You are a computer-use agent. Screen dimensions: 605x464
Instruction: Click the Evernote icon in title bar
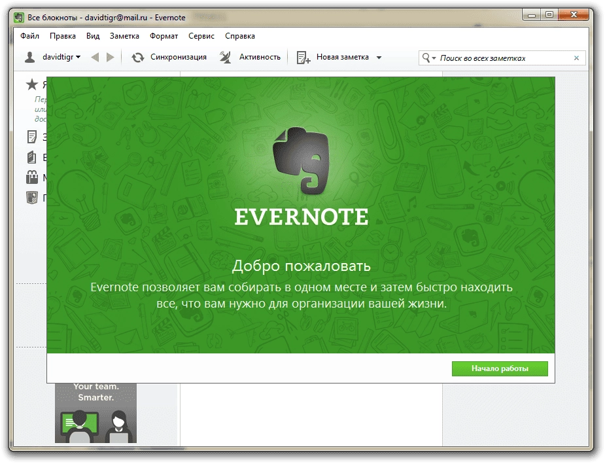click(19, 18)
